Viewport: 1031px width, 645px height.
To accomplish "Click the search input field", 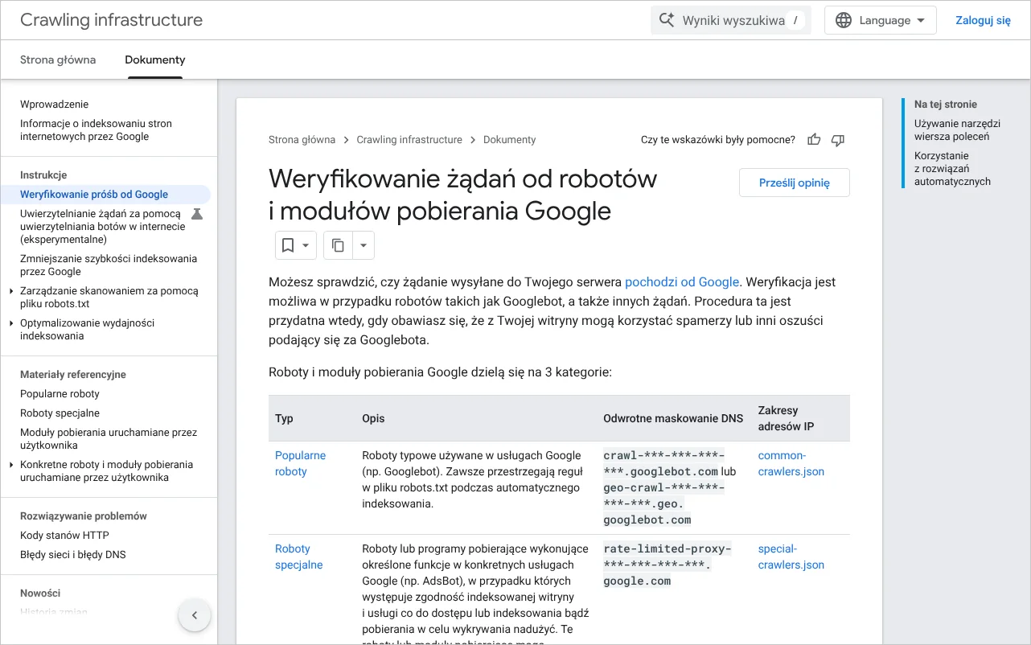I will click(730, 20).
